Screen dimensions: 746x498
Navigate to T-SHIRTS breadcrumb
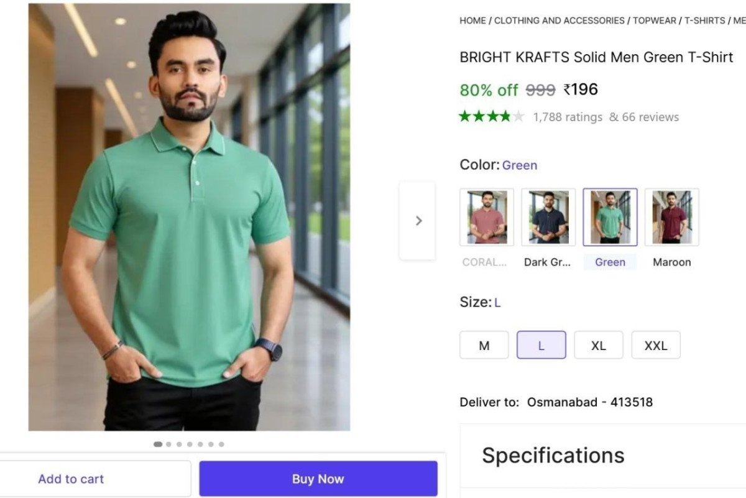(704, 20)
